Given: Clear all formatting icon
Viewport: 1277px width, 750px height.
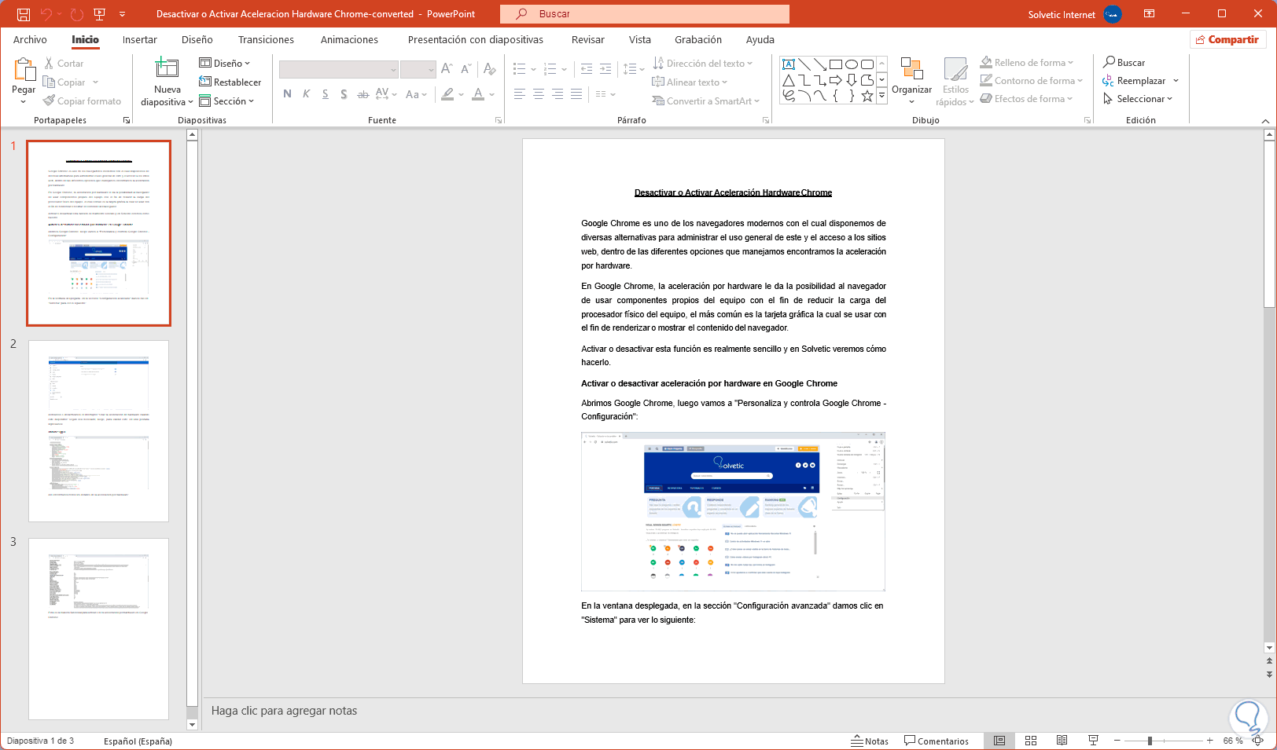Looking at the screenshot, I should [x=490, y=69].
